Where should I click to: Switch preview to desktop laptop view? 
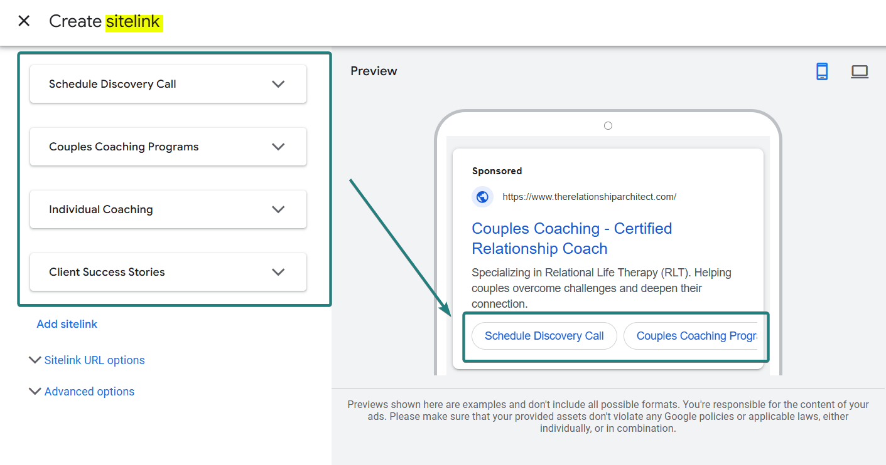(859, 71)
